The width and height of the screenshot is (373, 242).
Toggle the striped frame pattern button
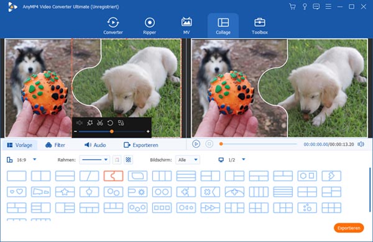[x=128, y=160]
